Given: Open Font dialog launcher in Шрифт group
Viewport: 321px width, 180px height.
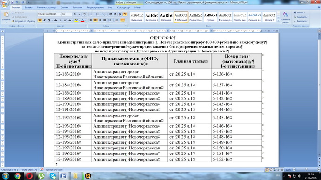Looking at the screenshot, I should pyautogui.click(x=86, y=26).
